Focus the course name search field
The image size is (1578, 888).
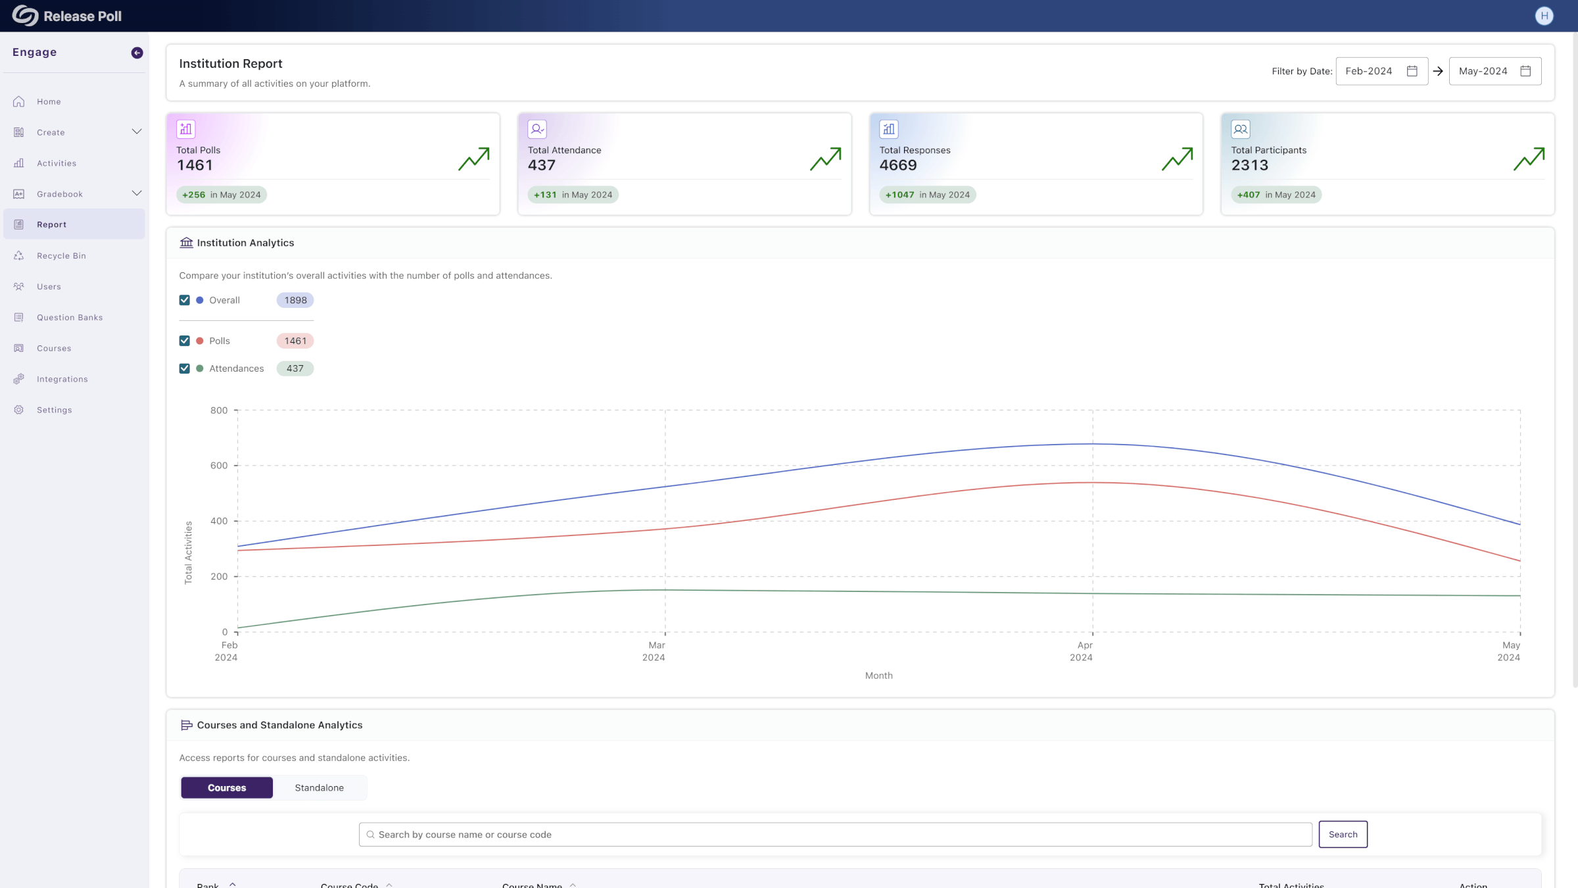coord(835,834)
